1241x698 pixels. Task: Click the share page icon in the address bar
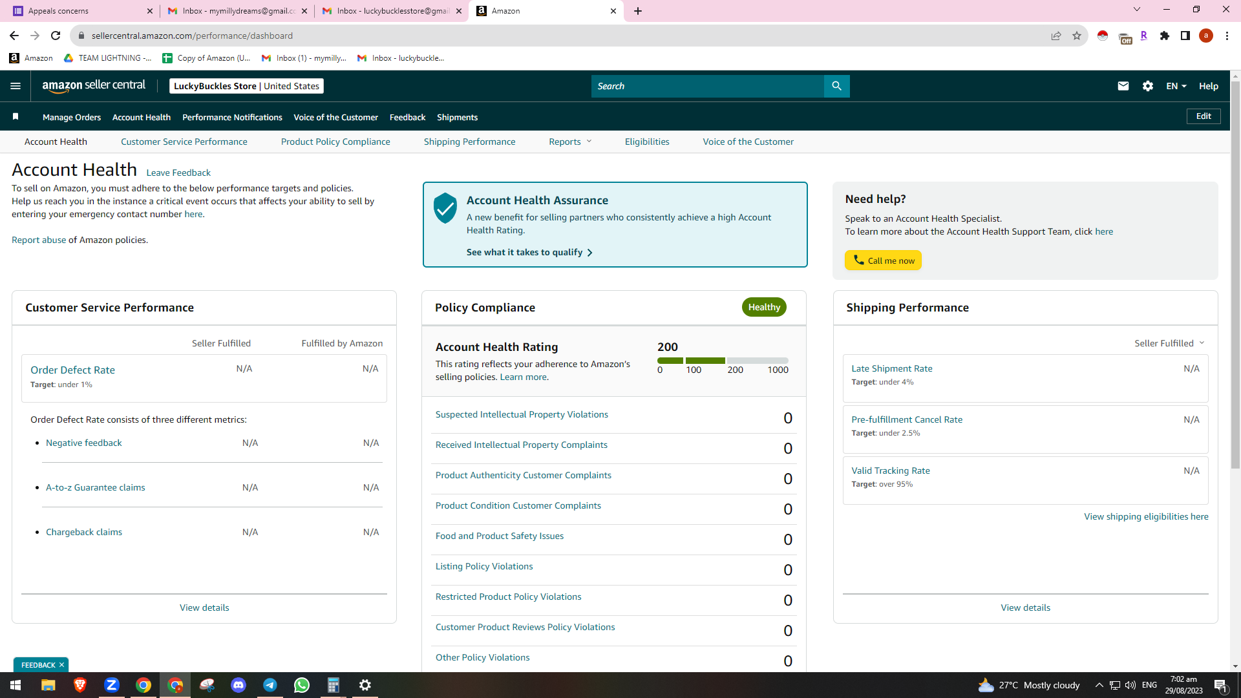[1056, 36]
